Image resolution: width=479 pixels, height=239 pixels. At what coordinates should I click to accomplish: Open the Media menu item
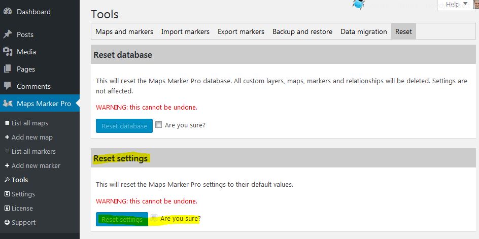coord(40,52)
